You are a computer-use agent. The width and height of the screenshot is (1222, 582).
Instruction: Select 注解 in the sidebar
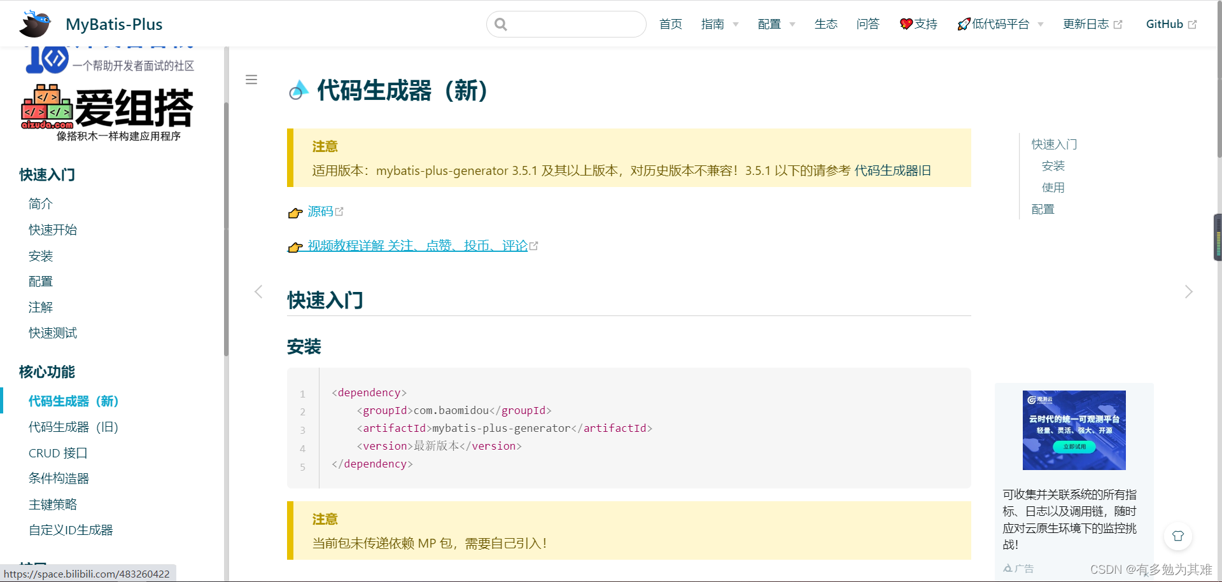[x=41, y=307]
